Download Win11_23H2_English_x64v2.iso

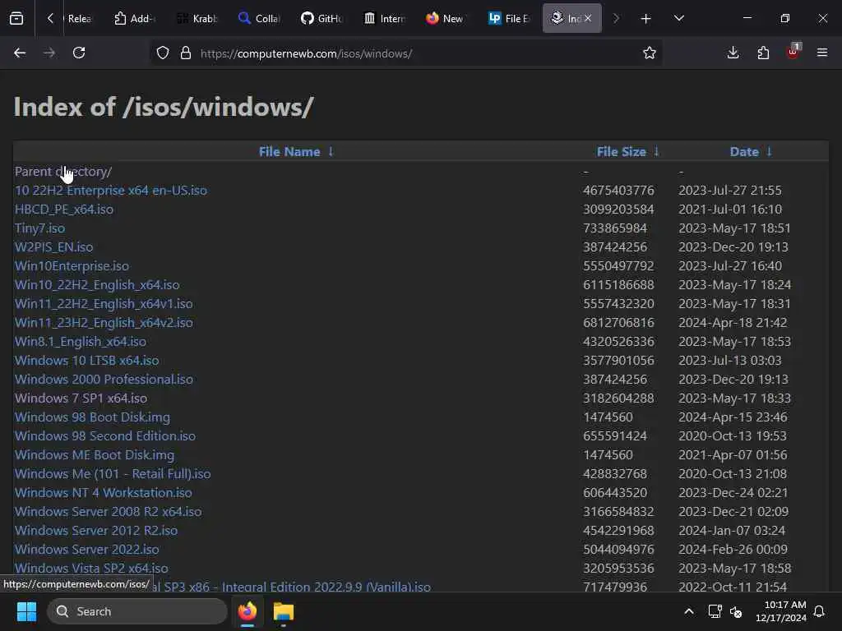(104, 322)
